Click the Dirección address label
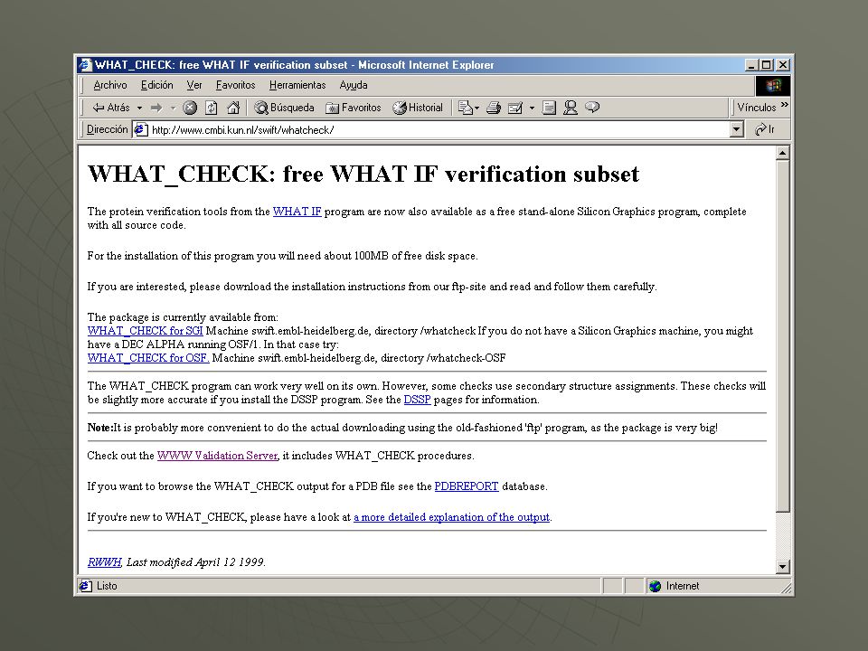Image resolution: width=868 pixels, height=651 pixels. click(x=107, y=129)
